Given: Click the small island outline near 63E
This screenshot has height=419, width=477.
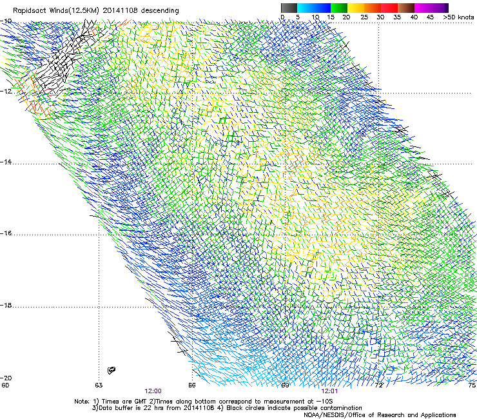Looking at the screenshot, I should [x=112, y=370].
